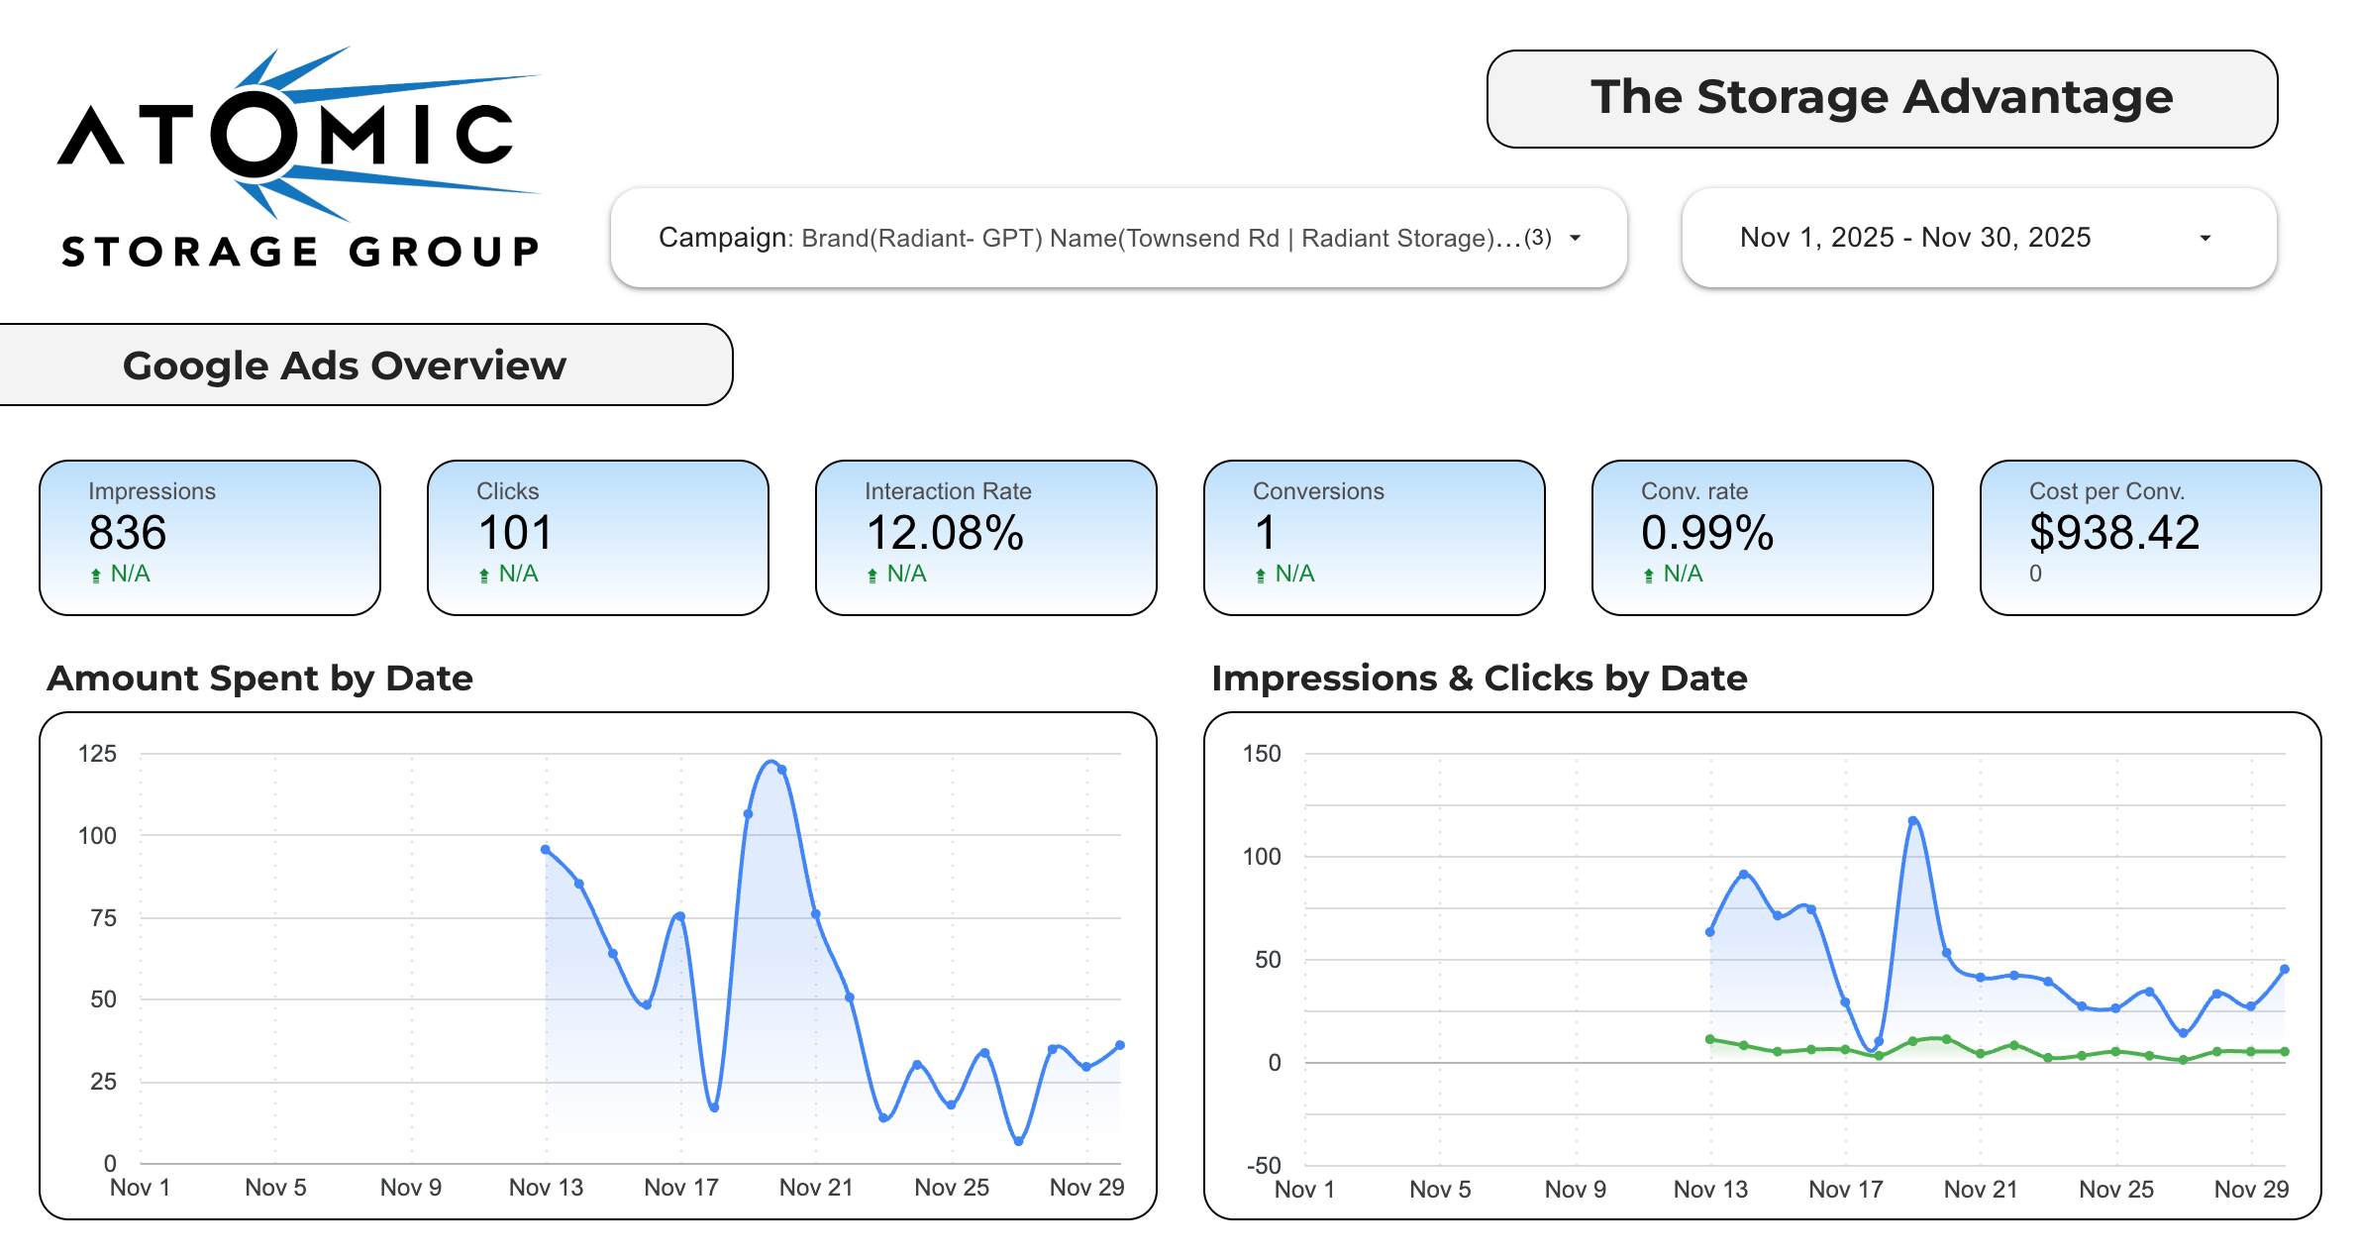Screen dimensions: 2359x1258
Task: Click the Impressions scorecard showing 836
Action: click(210, 537)
